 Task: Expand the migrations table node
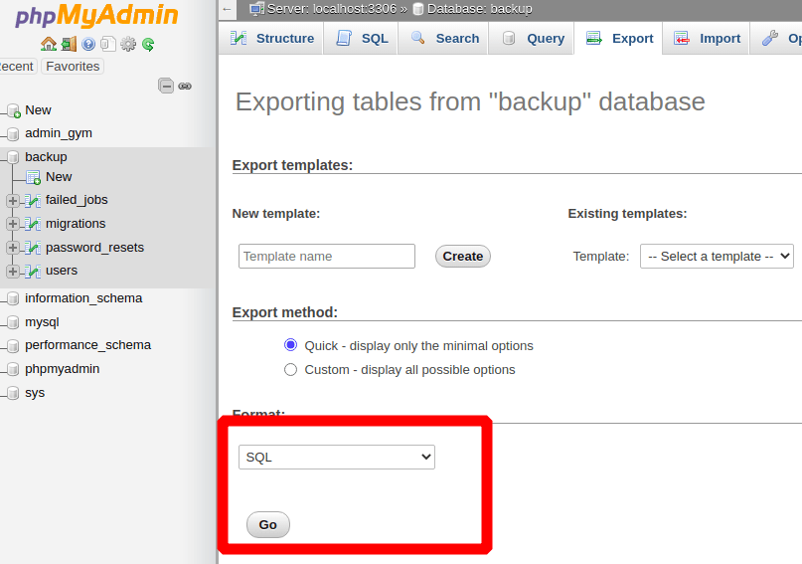click(x=13, y=224)
